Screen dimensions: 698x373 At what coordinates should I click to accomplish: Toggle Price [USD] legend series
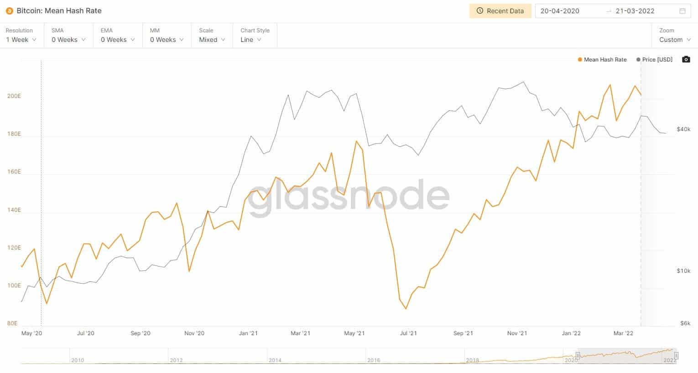(x=654, y=60)
